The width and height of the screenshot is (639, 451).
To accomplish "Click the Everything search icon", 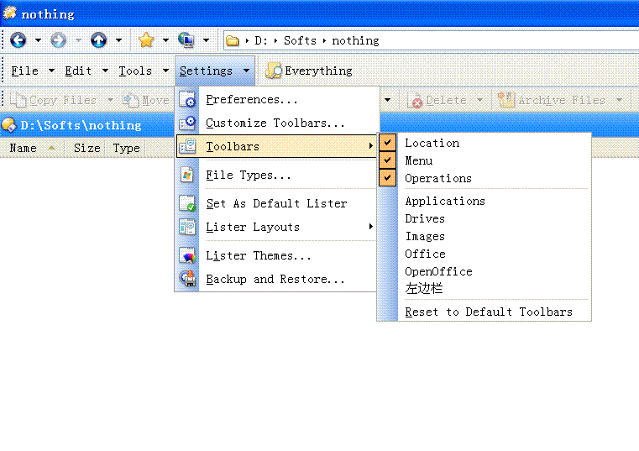I will [x=274, y=71].
